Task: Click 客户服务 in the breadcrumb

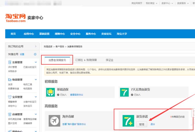Action: click(x=60, y=47)
